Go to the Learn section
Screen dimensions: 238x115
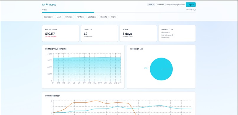[x=59, y=17]
